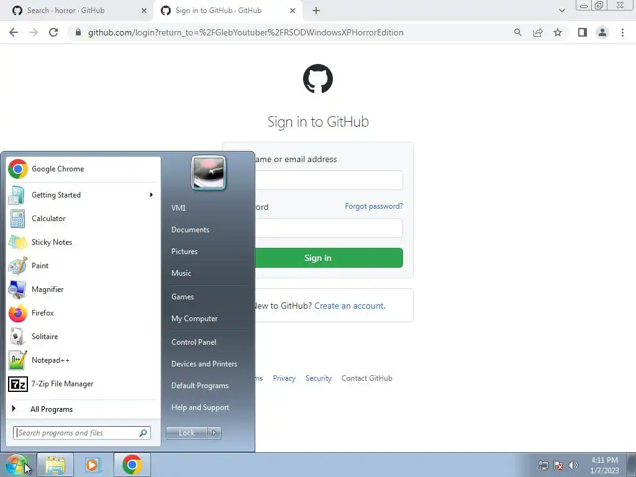Open File Explorer from taskbar
The width and height of the screenshot is (636, 477).
click(55, 465)
